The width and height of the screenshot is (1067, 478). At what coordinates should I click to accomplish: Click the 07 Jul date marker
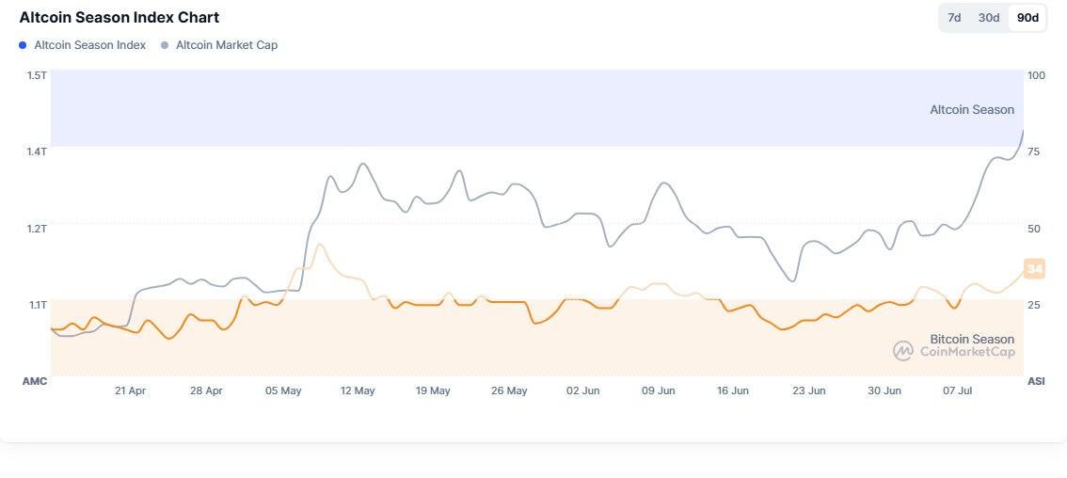point(959,390)
